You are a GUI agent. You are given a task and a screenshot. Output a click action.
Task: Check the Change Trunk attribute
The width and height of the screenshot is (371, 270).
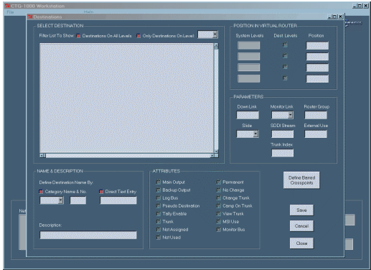click(x=218, y=197)
